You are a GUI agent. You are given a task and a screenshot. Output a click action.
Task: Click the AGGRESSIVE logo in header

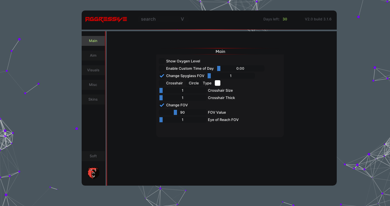pyautogui.click(x=106, y=19)
